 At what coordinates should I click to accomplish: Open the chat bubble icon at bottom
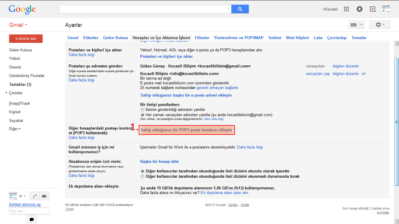click(31, 220)
